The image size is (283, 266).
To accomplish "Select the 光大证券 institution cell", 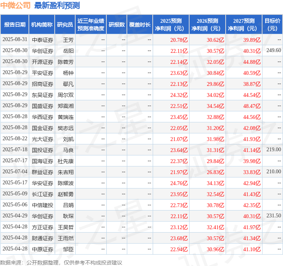I will (x=43, y=139).
